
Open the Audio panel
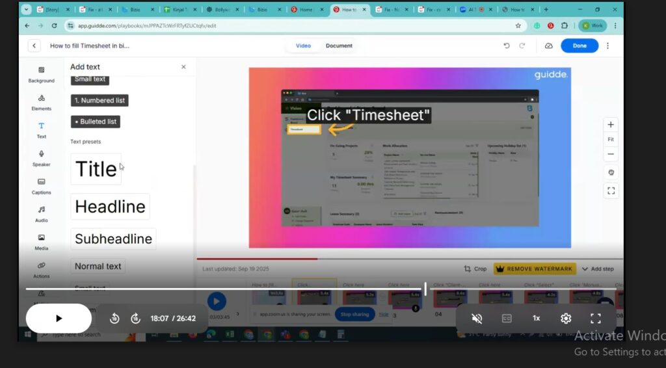(x=41, y=213)
